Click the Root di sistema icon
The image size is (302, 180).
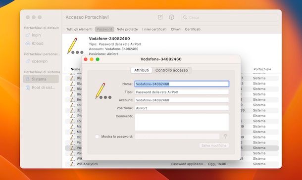pos(28,88)
